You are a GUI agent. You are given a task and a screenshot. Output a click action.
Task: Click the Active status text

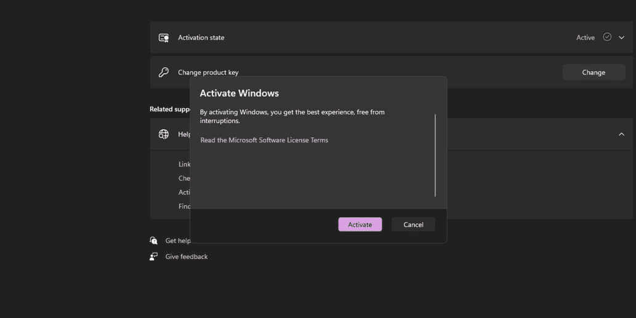585,38
